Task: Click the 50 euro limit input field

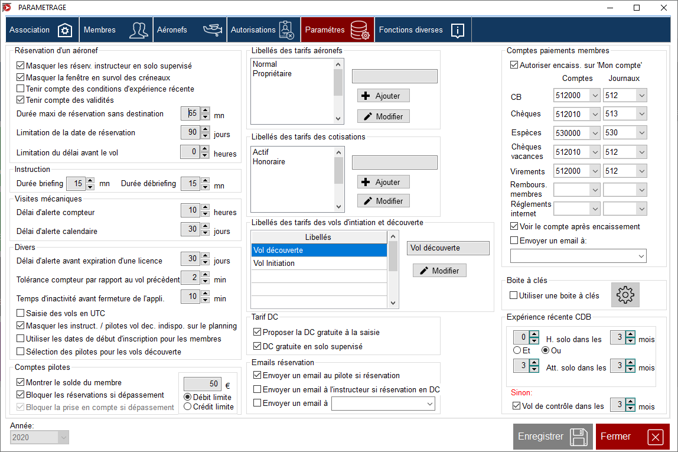Action: (203, 383)
